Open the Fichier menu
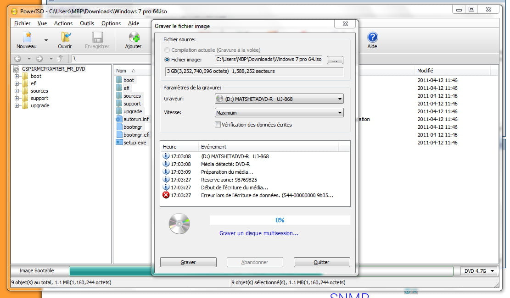This screenshot has width=510, height=298. coord(22,23)
